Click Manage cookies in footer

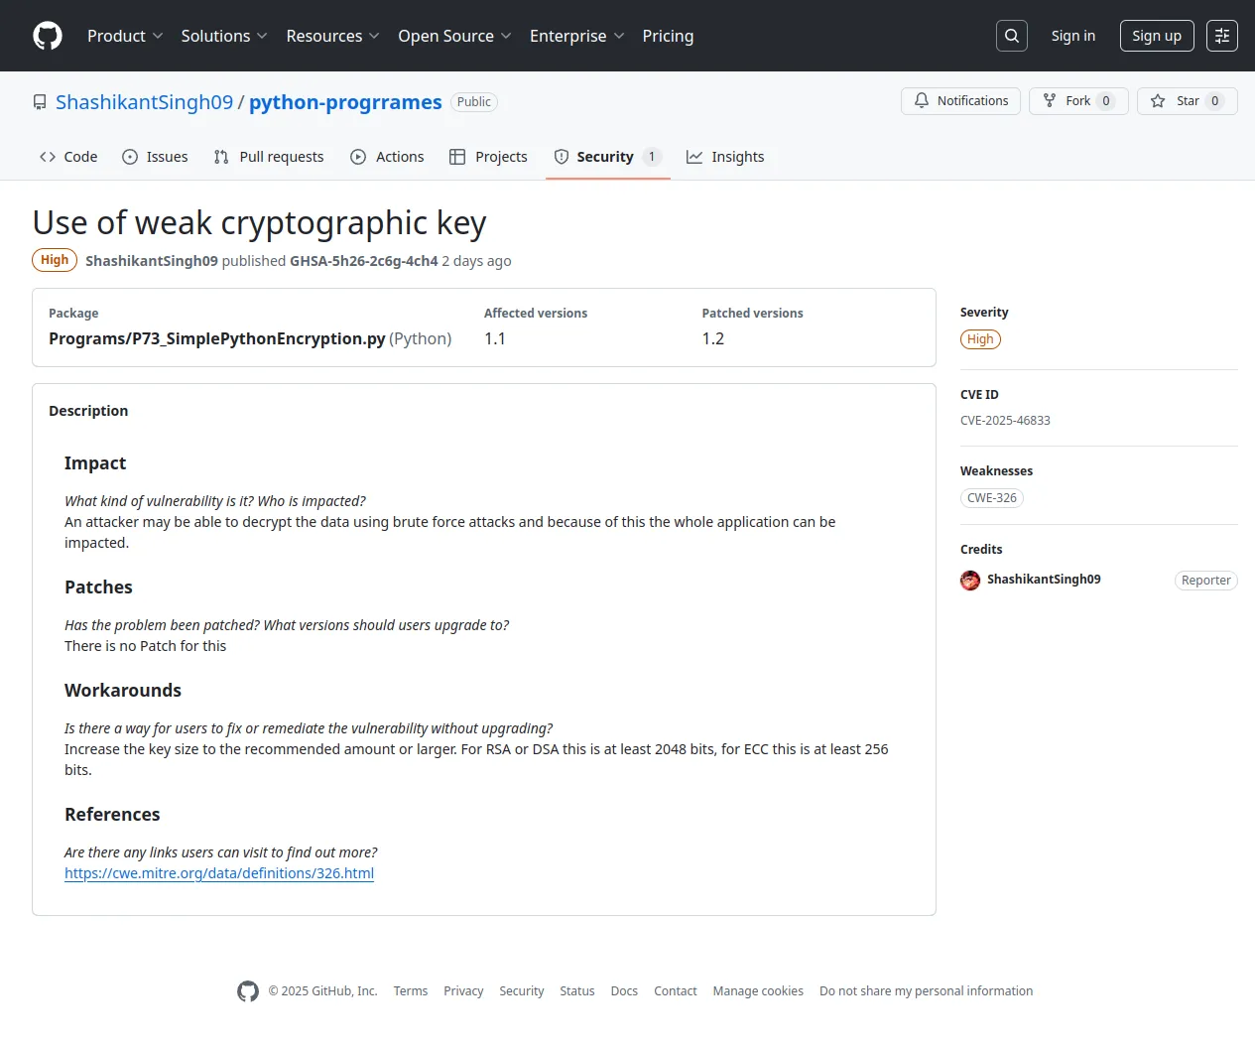click(x=758, y=991)
